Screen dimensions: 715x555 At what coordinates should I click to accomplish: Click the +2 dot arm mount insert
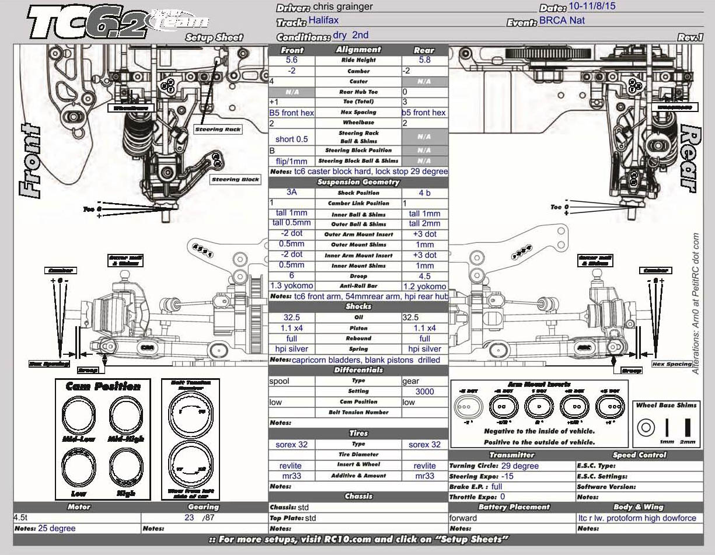click(609, 406)
